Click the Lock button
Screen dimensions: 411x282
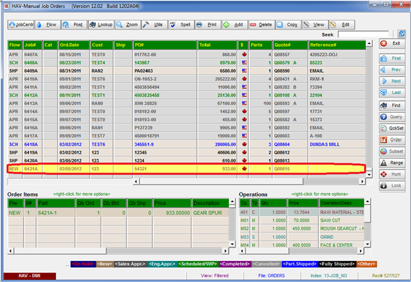392,186
